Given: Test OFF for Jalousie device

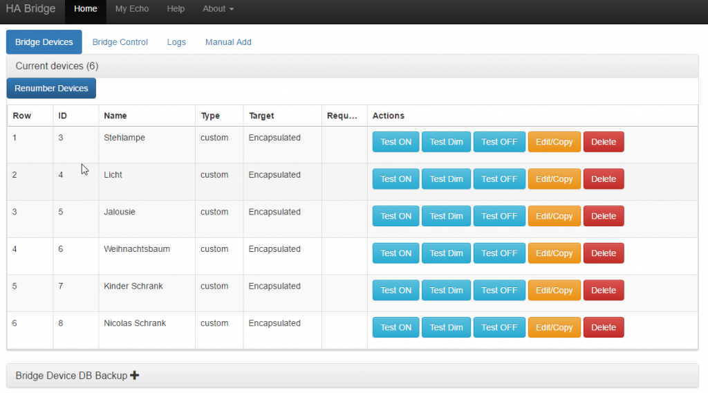Looking at the screenshot, I should coord(499,217).
